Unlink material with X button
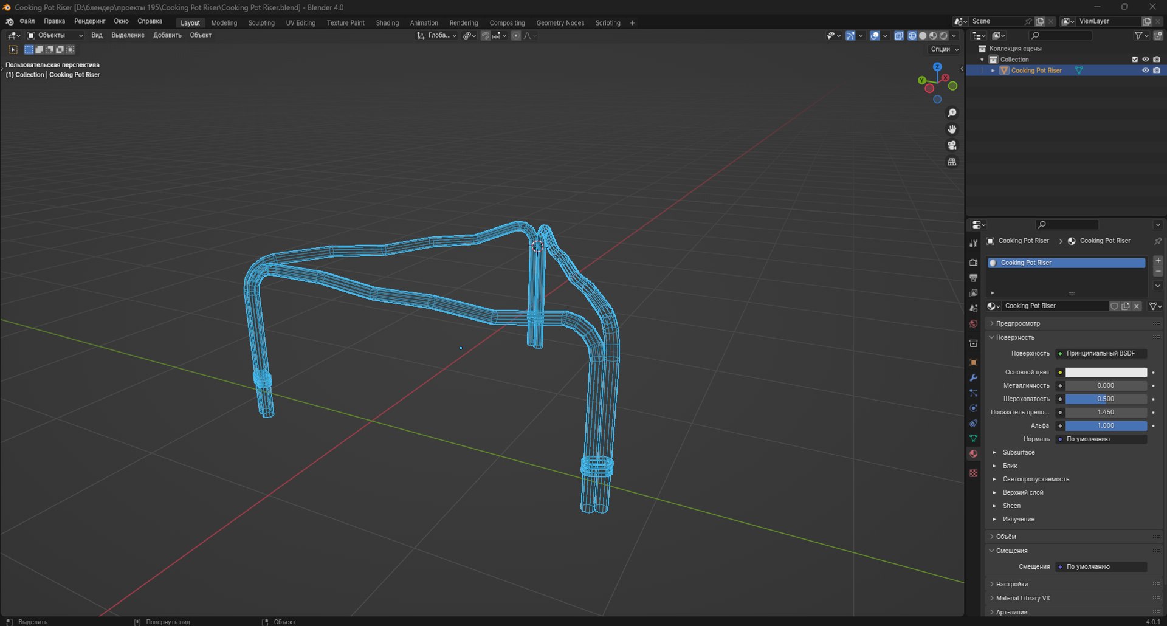The image size is (1167, 626). tap(1137, 306)
